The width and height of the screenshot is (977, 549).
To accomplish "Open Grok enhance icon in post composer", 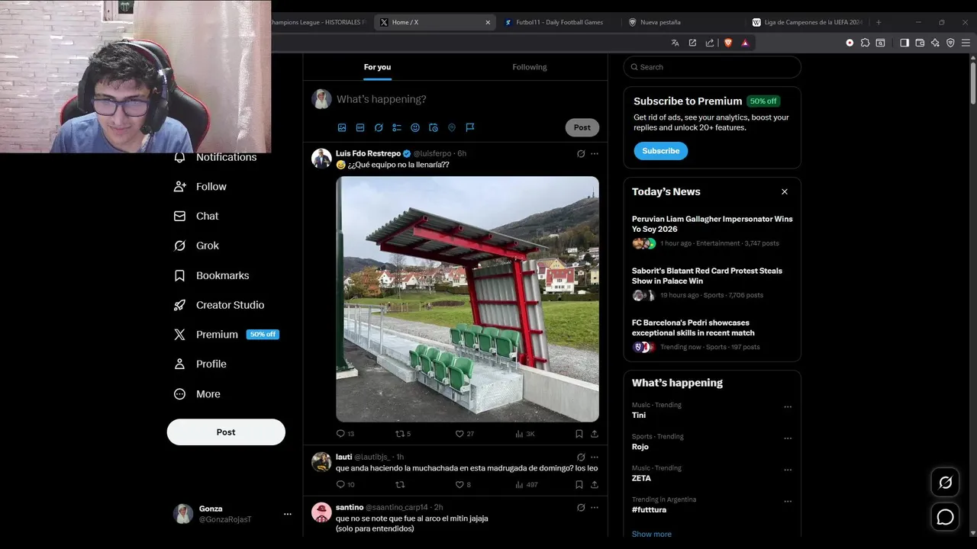I will 379,127.
